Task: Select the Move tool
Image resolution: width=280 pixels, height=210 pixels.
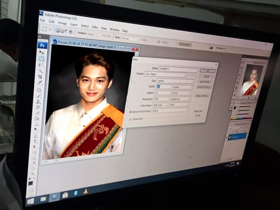Action: click(42, 52)
